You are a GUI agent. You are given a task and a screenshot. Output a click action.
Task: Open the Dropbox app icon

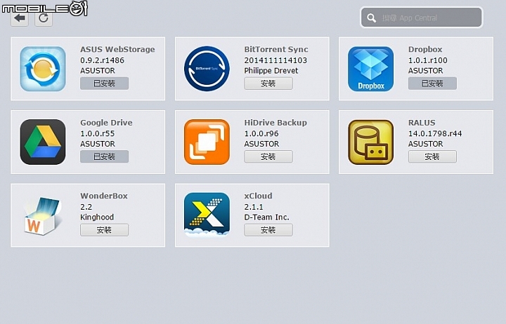click(x=371, y=69)
